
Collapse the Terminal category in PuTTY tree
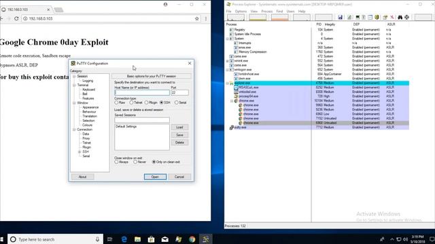point(74,85)
